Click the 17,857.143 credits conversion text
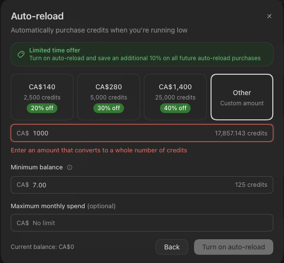This screenshot has height=263, width=284. point(241,133)
